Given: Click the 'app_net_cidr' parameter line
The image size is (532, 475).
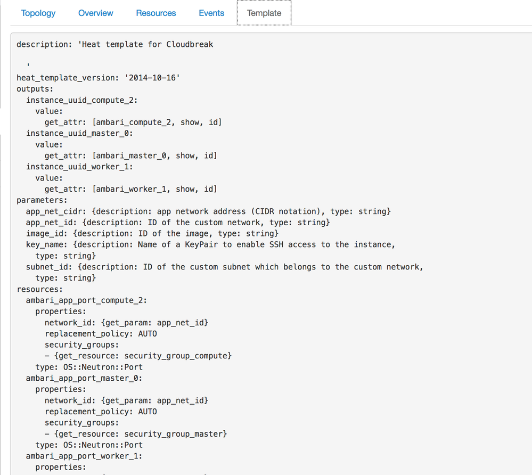Looking at the screenshot, I should [x=208, y=211].
